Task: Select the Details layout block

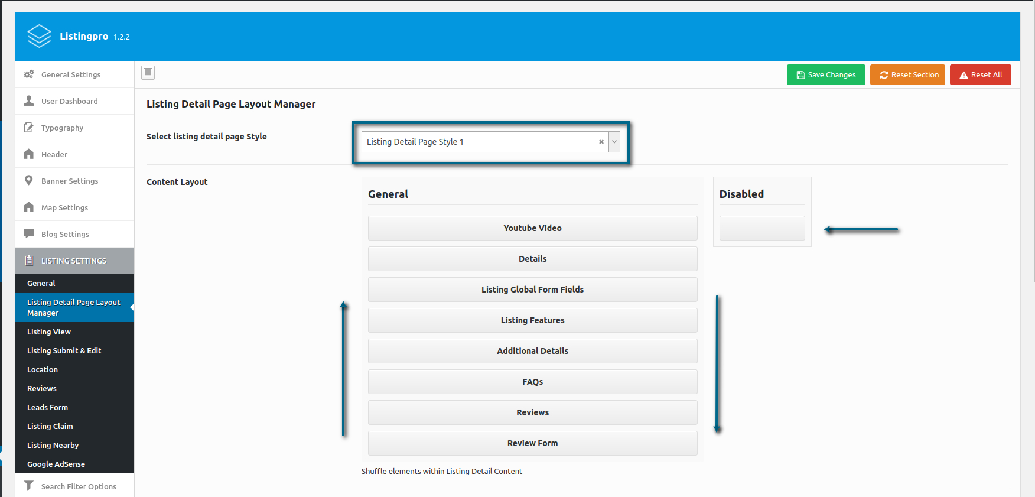Action: tap(532, 259)
